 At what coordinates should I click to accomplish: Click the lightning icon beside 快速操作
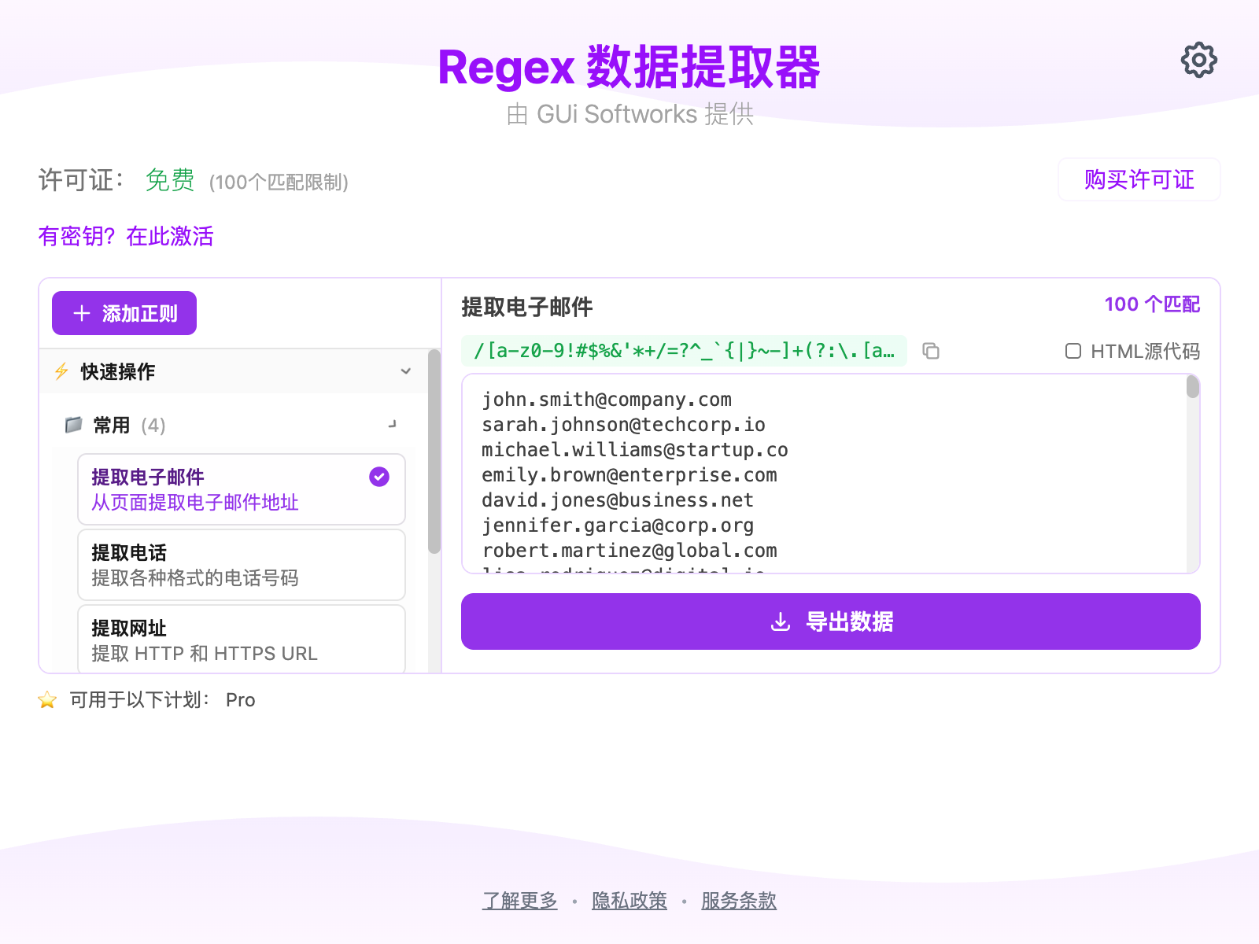pos(62,372)
